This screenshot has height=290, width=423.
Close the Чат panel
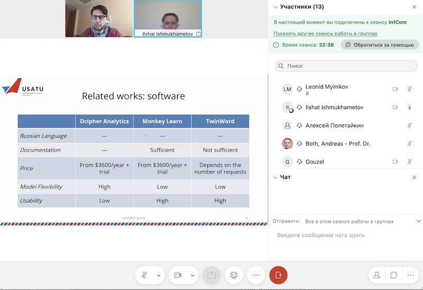pyautogui.click(x=415, y=177)
